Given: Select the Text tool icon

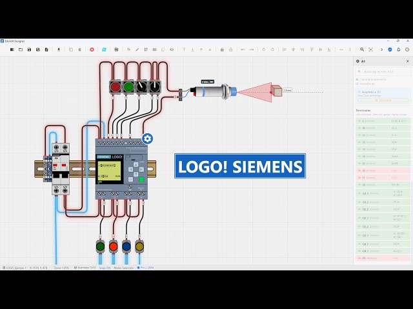Looking at the screenshot, I should coord(128,50).
